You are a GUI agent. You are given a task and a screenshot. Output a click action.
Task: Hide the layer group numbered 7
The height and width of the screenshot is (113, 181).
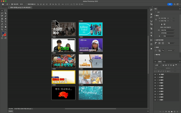155,83
